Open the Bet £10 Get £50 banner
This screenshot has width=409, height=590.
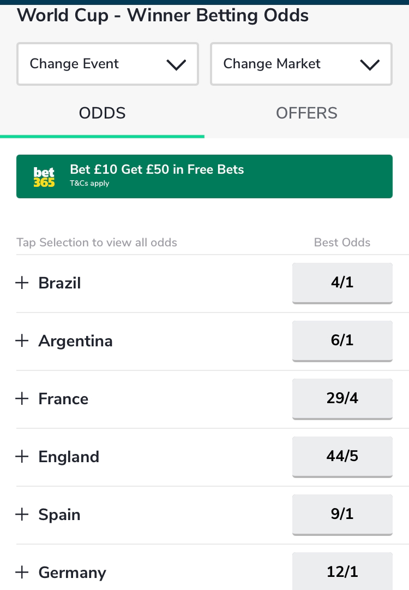click(x=204, y=176)
